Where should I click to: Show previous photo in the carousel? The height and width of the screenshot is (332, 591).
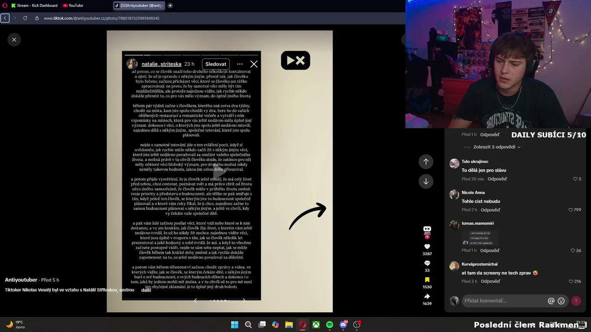click(195, 301)
